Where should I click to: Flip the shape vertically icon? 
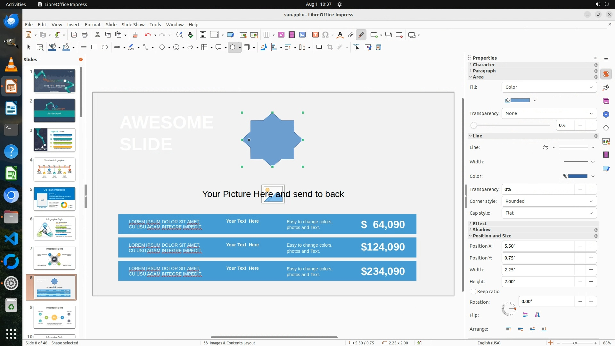525,315
